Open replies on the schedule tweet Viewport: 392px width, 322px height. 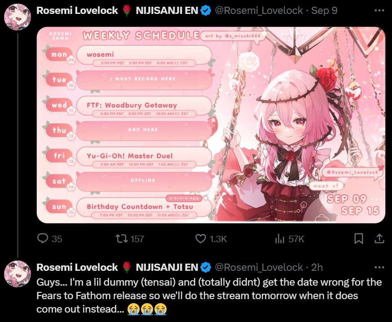click(x=49, y=238)
